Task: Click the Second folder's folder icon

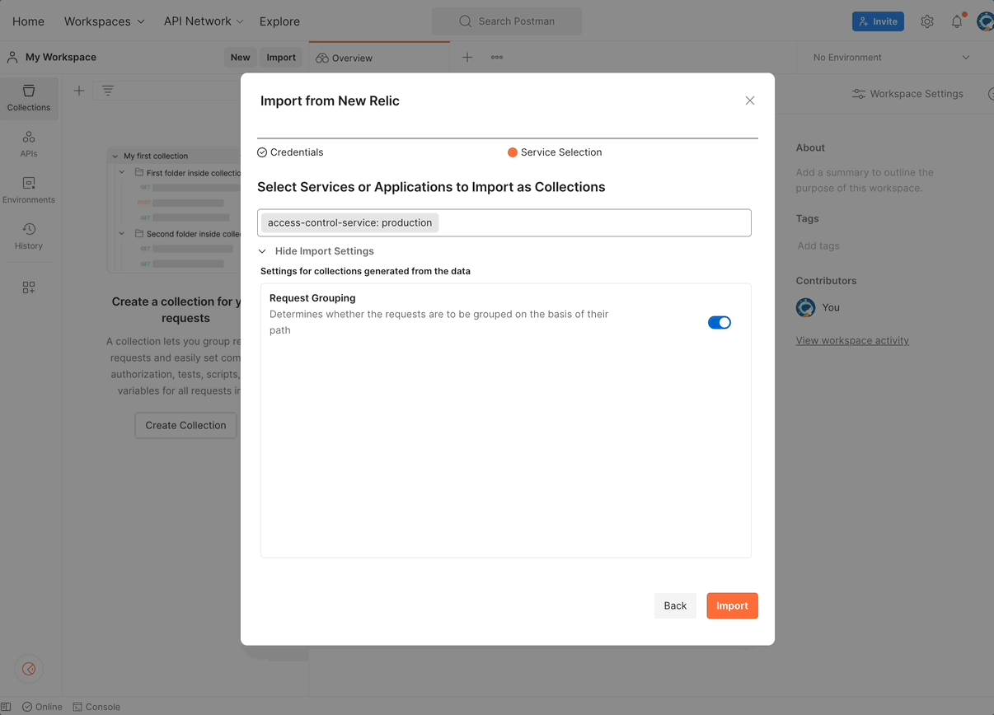Action: [139, 234]
